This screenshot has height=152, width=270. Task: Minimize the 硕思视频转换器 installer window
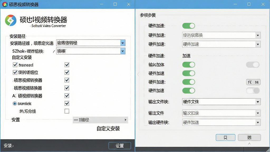coord(102,4)
